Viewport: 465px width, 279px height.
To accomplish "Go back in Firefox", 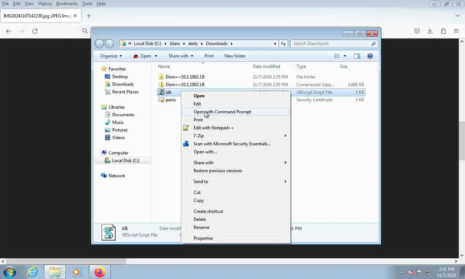I will click(9, 31).
